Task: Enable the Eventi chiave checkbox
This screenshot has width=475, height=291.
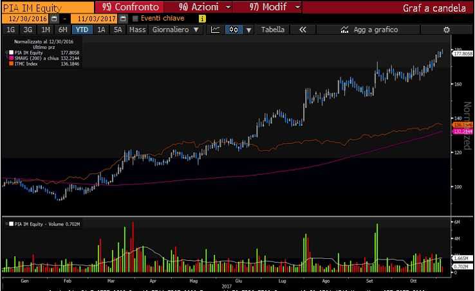Action: click(135, 19)
